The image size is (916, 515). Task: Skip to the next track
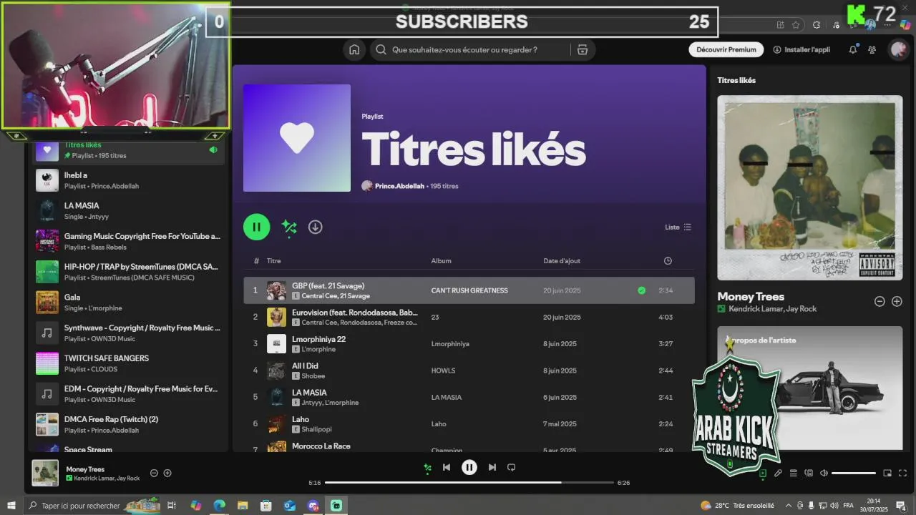click(492, 467)
